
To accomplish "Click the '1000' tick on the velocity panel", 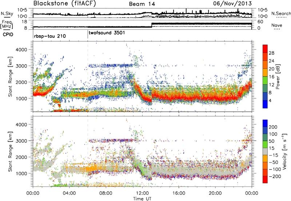I will tap(21, 173).
